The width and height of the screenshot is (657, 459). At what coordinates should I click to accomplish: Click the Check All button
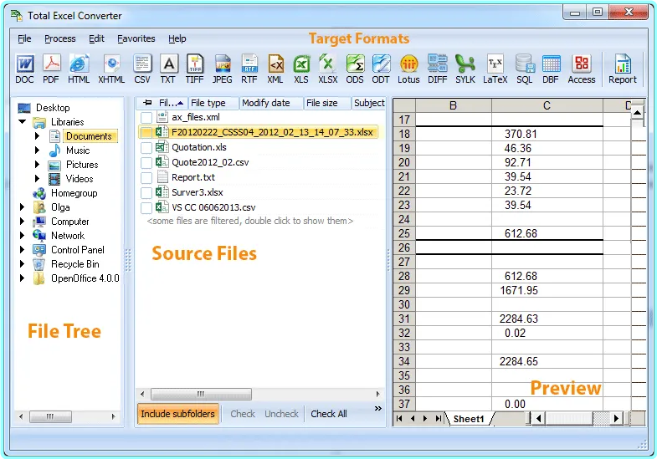tap(329, 414)
